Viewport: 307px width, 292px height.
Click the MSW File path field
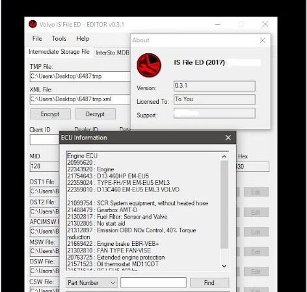pos(45,251)
